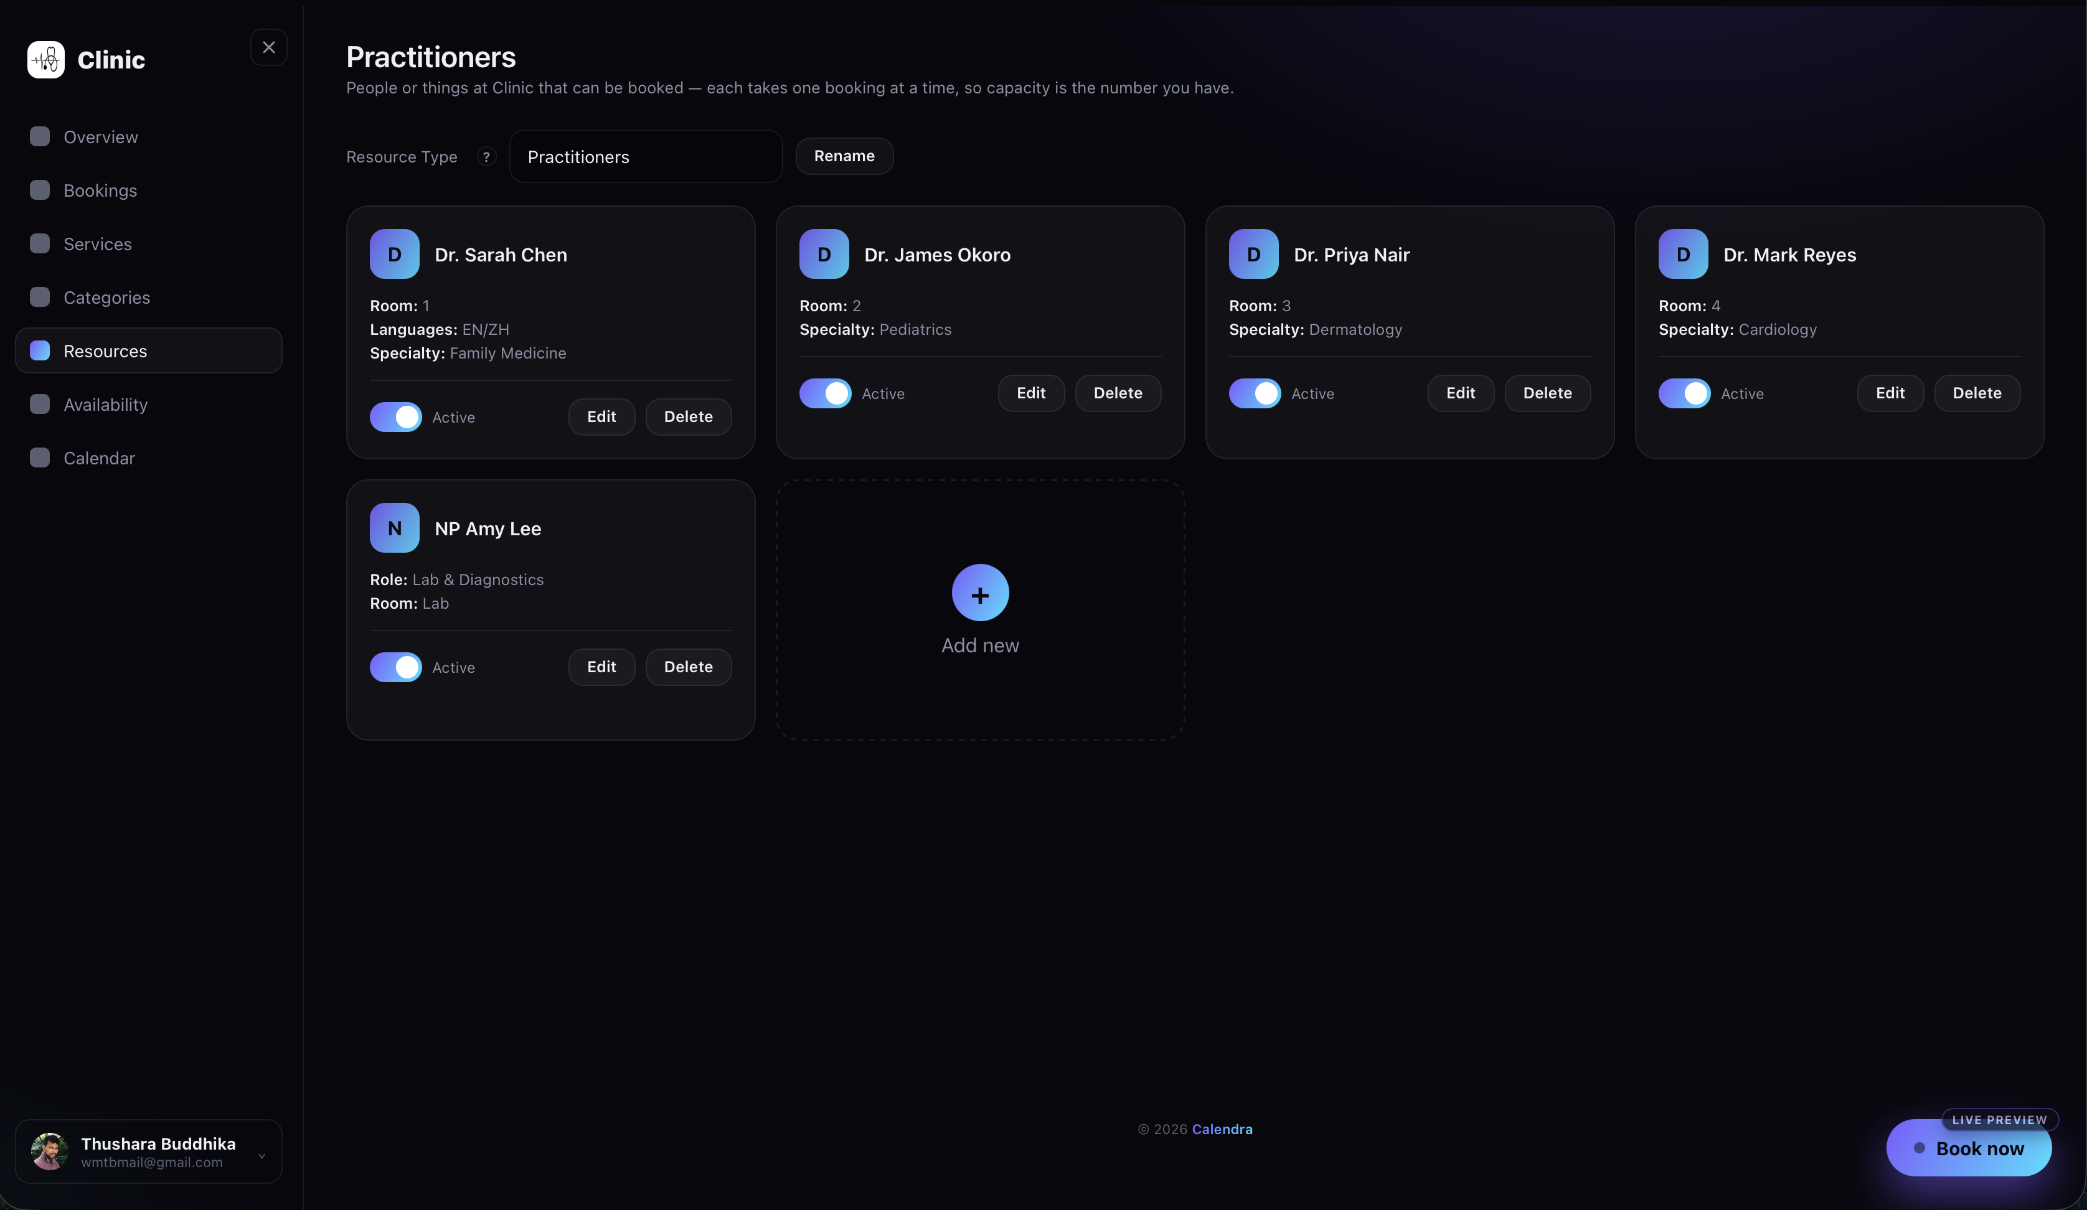Click the Dr. Mark Reyes name

(1789, 255)
